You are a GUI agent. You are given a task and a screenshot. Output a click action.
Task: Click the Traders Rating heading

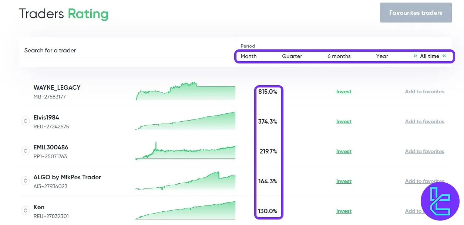[64, 14]
